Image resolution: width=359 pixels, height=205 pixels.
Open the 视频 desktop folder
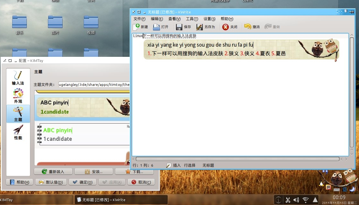click(x=91, y=25)
